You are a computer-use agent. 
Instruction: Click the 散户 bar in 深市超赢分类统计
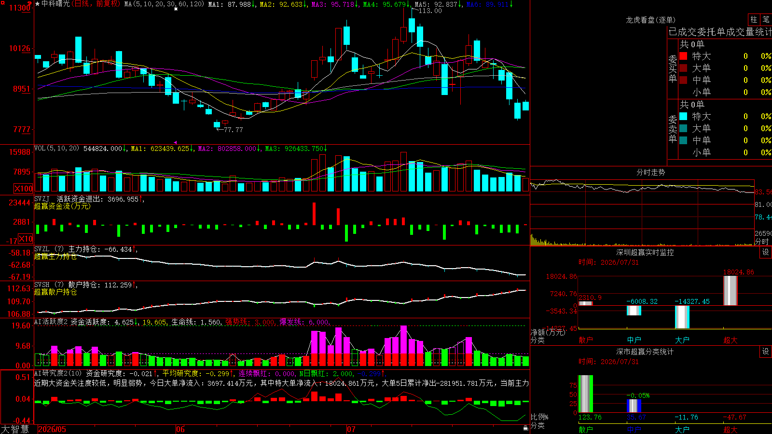pos(586,394)
